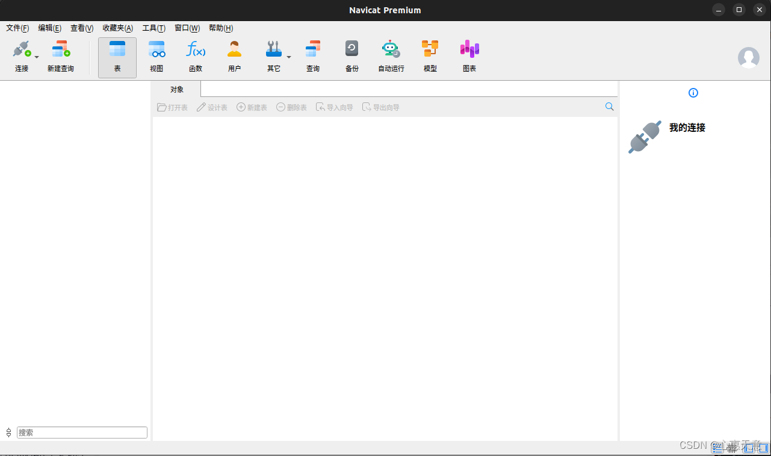
Task: Open the Query (查询) toolbar icon
Action: (x=313, y=49)
